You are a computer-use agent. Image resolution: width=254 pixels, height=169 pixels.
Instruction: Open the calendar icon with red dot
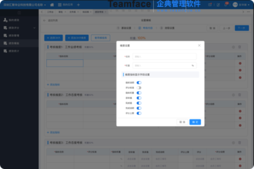pyautogui.click(x=210, y=5)
